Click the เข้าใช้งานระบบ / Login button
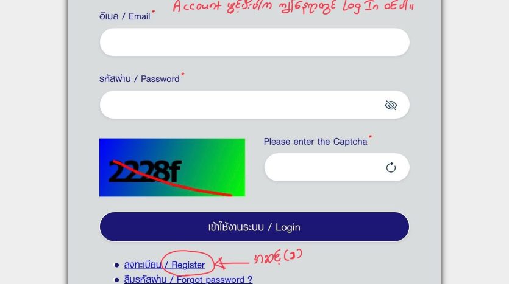The height and width of the screenshot is (284, 509). click(255, 227)
